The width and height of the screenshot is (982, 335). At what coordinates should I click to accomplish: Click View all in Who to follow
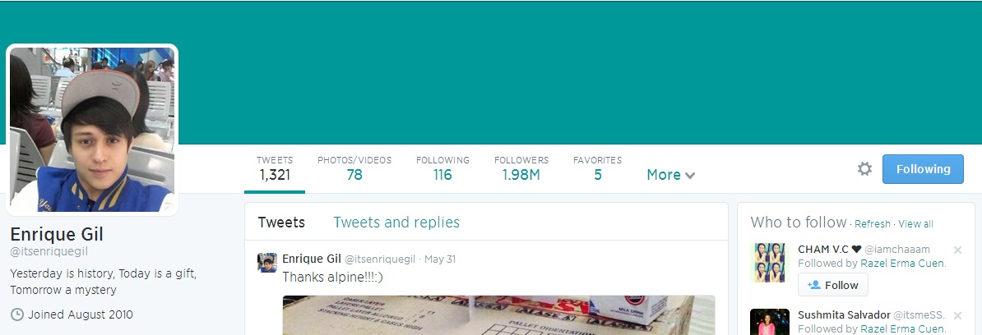point(915,224)
